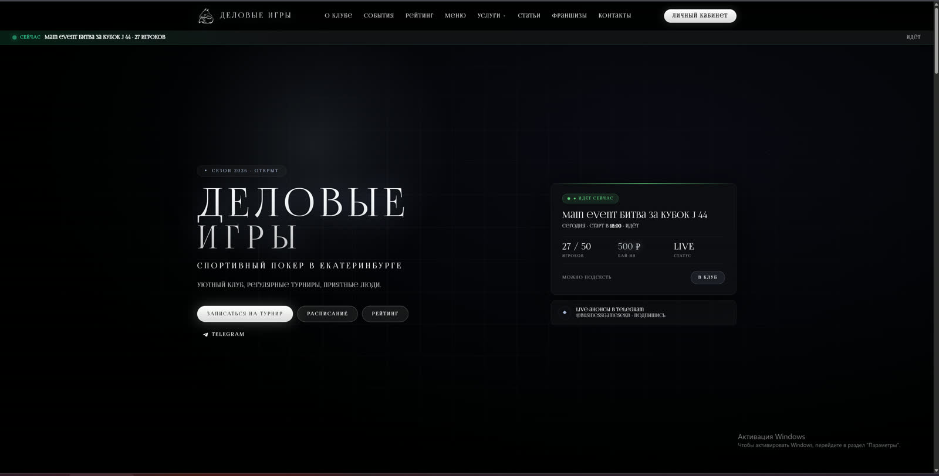
Task: Open the О клубе menu item
Action: click(x=339, y=16)
